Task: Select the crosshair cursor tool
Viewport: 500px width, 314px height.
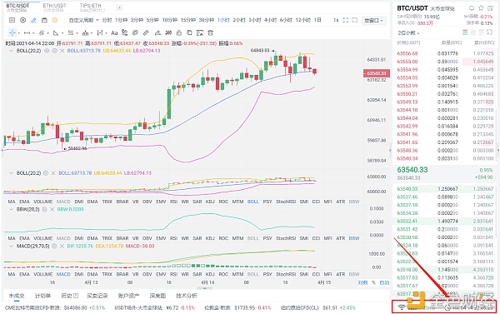Action: [x=12, y=32]
